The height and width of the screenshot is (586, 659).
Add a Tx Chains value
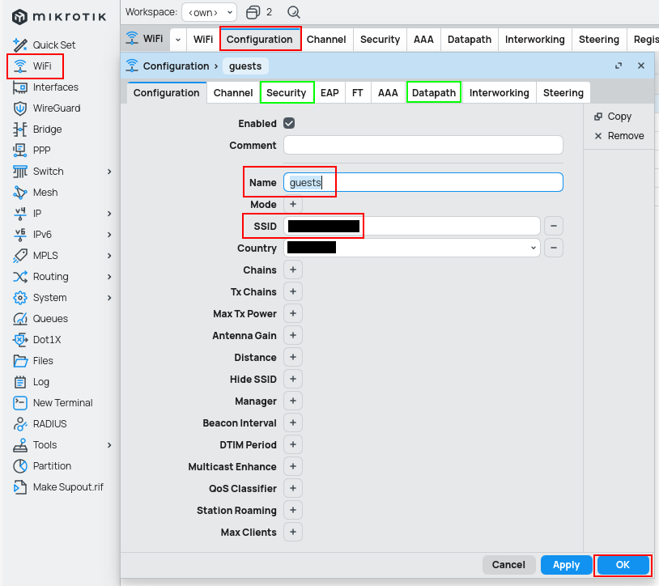293,291
